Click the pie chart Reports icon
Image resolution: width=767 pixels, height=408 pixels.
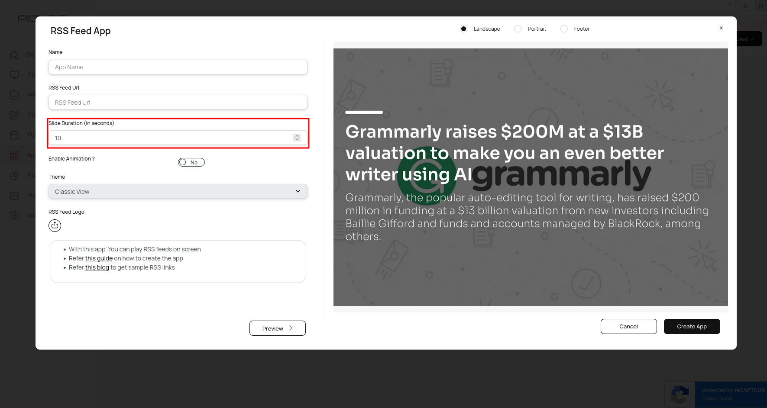point(14,175)
